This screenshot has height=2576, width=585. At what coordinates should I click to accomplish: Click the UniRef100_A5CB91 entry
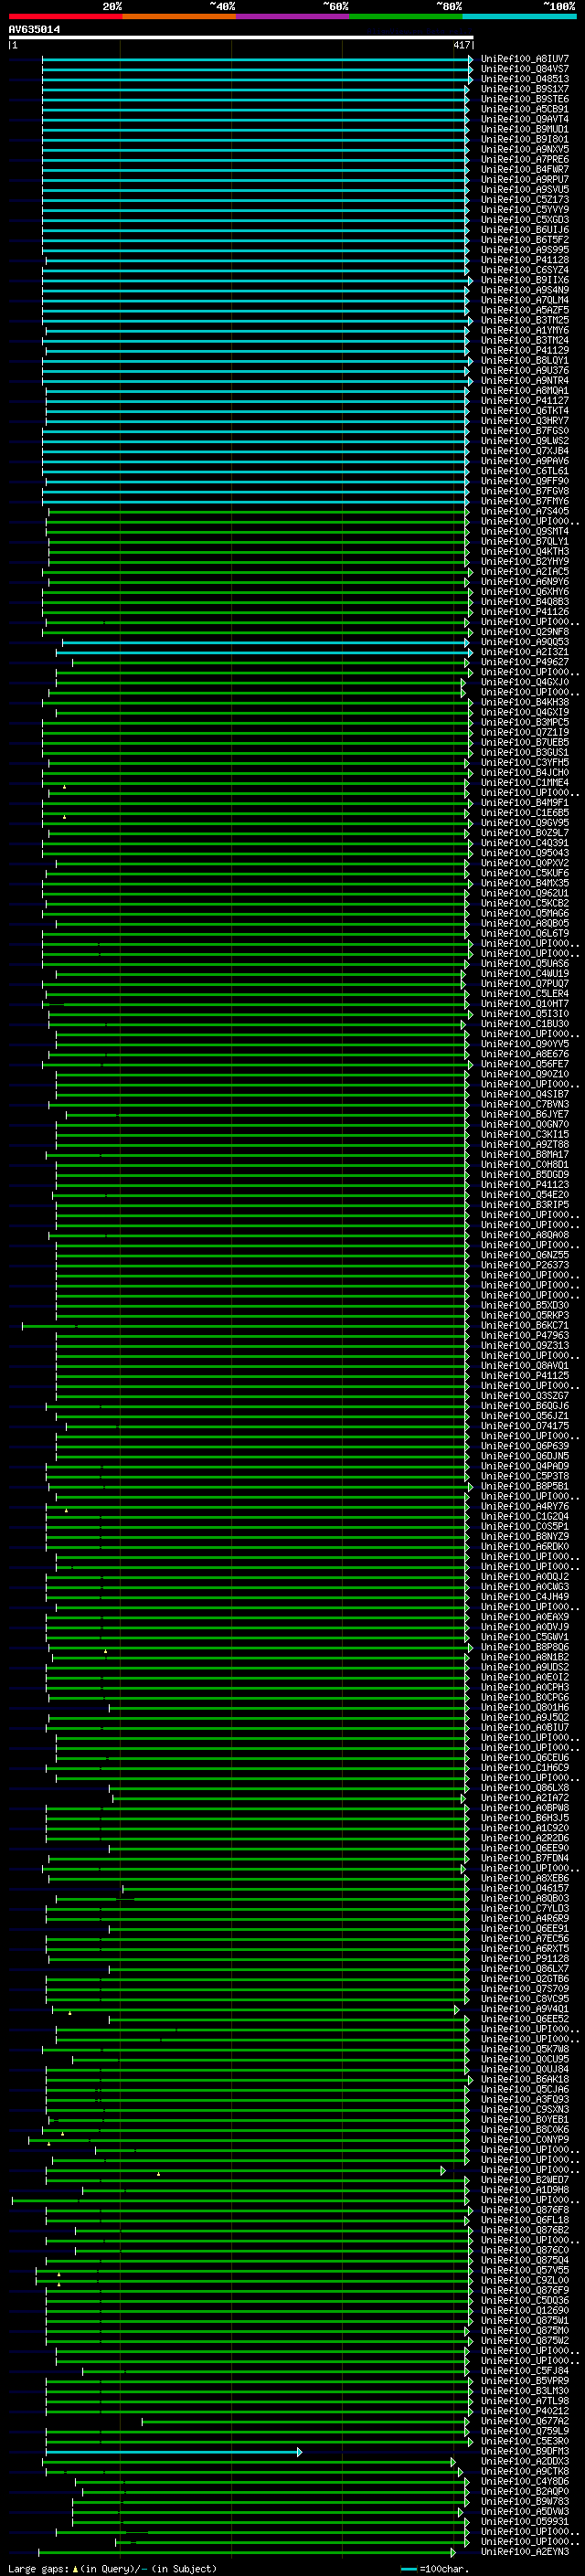[x=525, y=109]
